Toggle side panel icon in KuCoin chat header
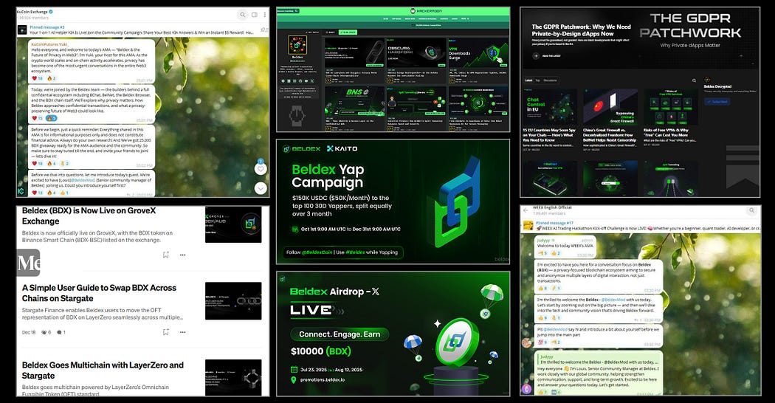This screenshot has width=775, height=403. 255,15
